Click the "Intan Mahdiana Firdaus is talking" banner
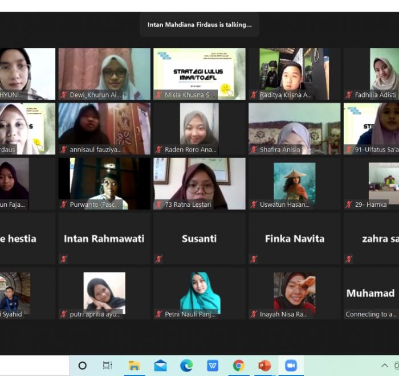 tap(199, 24)
